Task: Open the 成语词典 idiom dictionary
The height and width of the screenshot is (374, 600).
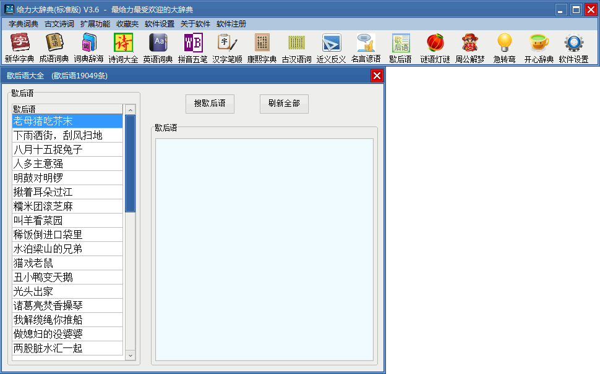Action: tap(54, 48)
